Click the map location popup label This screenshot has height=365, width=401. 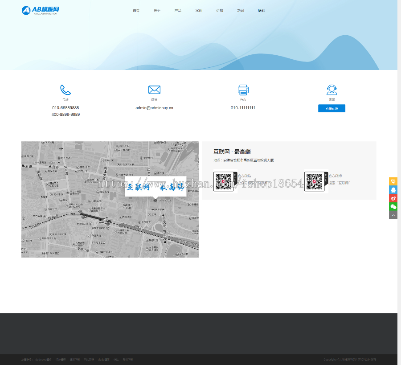(155, 187)
